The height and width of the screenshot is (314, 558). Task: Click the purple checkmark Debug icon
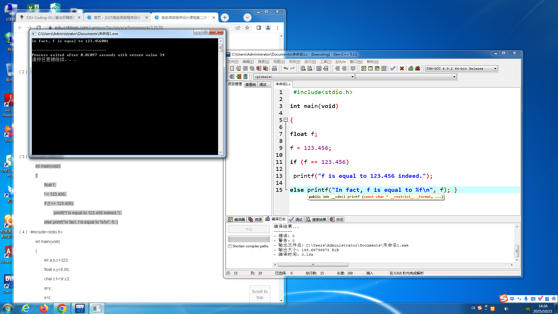point(393,68)
